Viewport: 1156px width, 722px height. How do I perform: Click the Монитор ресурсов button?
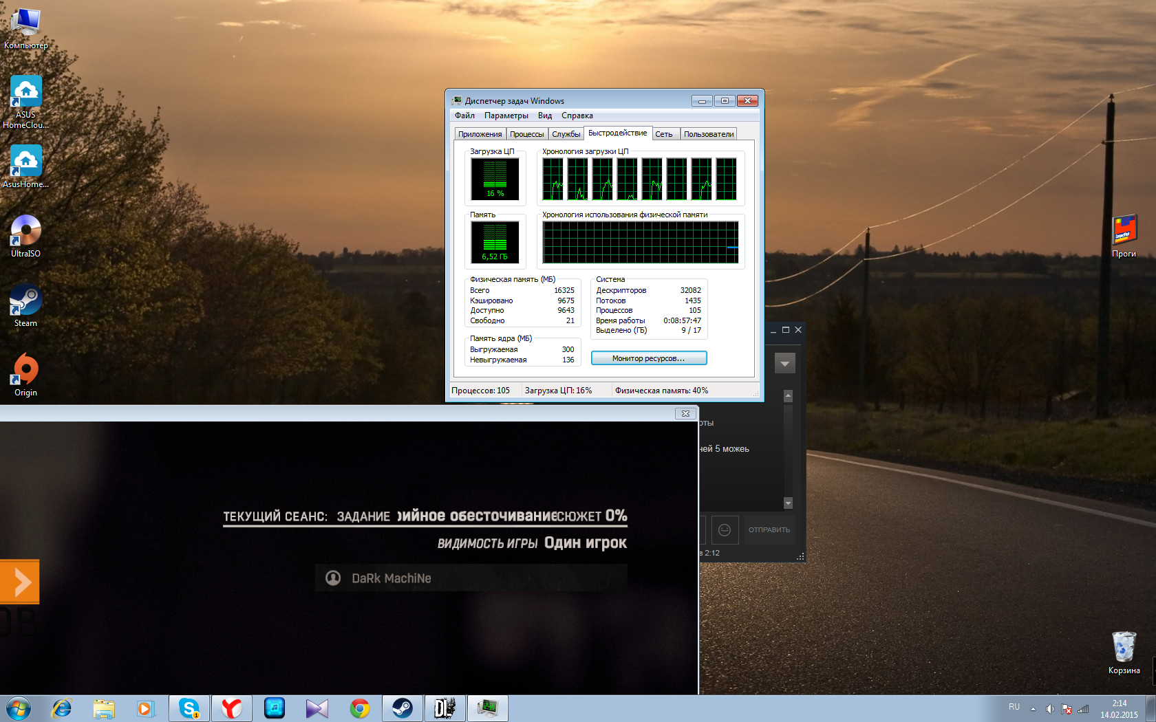(x=649, y=358)
